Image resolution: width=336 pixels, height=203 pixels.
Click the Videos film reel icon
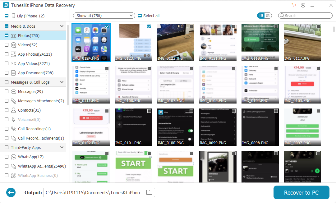[x=13, y=45]
